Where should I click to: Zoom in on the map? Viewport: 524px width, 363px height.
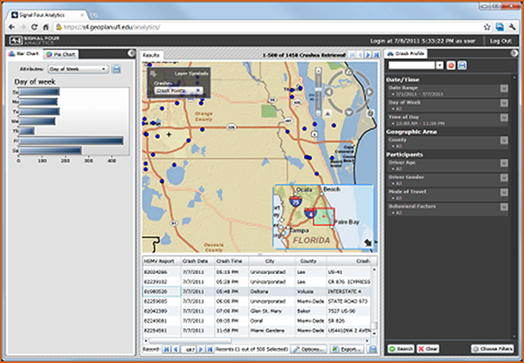(x=318, y=71)
